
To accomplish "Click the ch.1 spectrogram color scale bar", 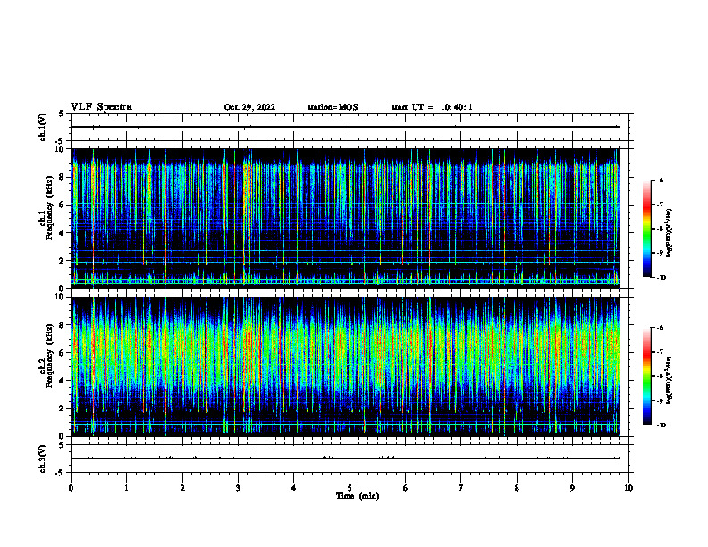I will pos(647,229).
